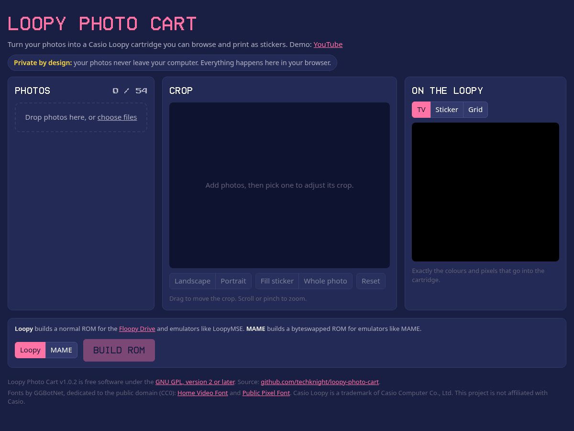Reset the crop
The height and width of the screenshot is (431, 574).
371,281
